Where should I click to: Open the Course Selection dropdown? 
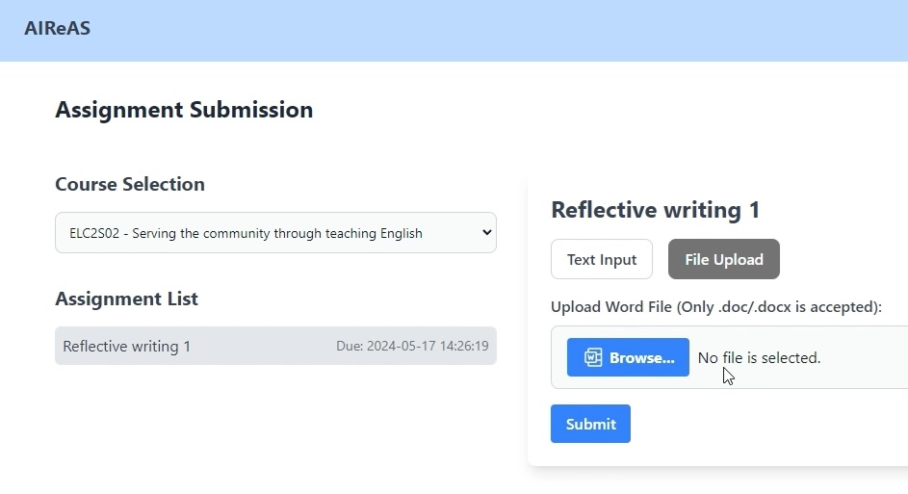click(x=275, y=233)
